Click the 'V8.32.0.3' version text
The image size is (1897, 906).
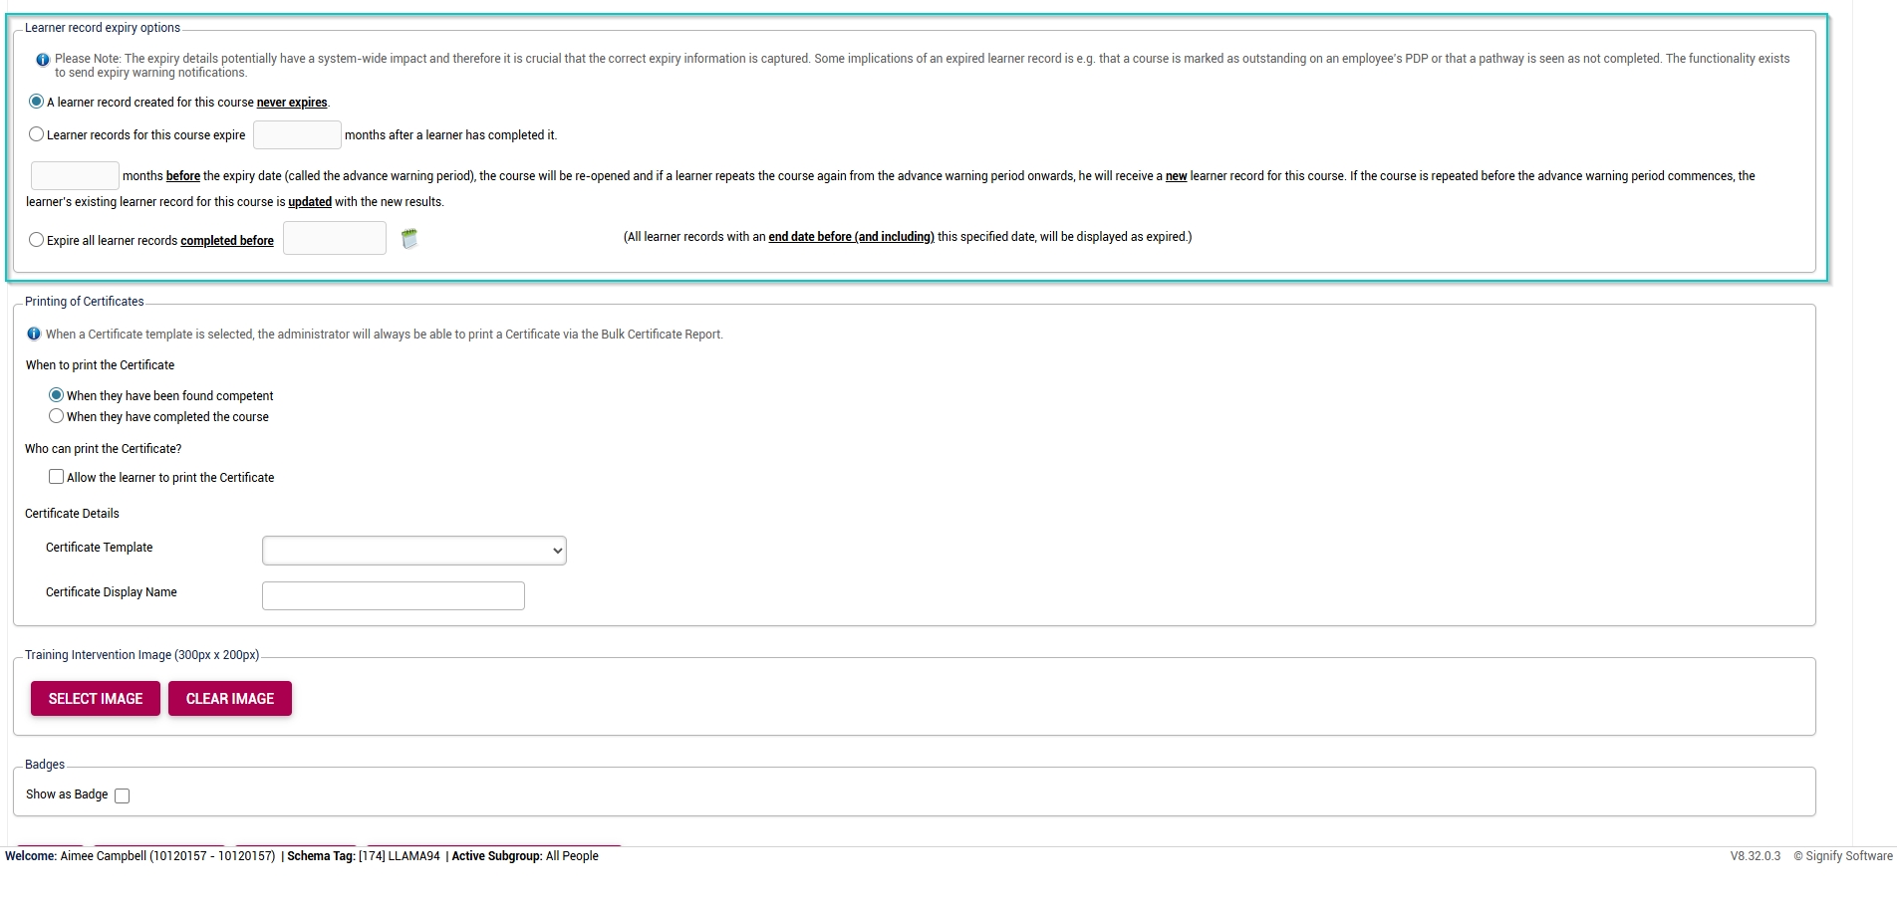coord(1756,856)
